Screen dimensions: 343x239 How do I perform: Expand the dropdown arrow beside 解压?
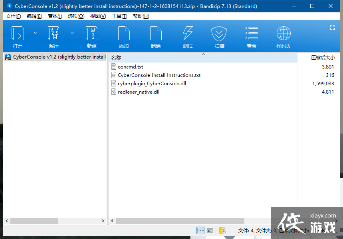click(72, 33)
